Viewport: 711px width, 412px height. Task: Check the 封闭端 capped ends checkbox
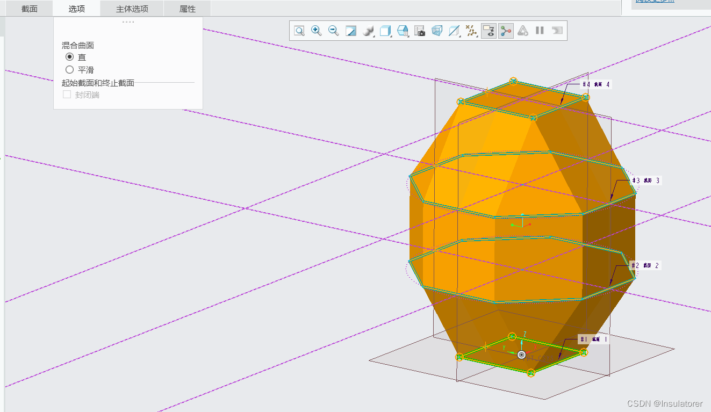pyautogui.click(x=67, y=95)
